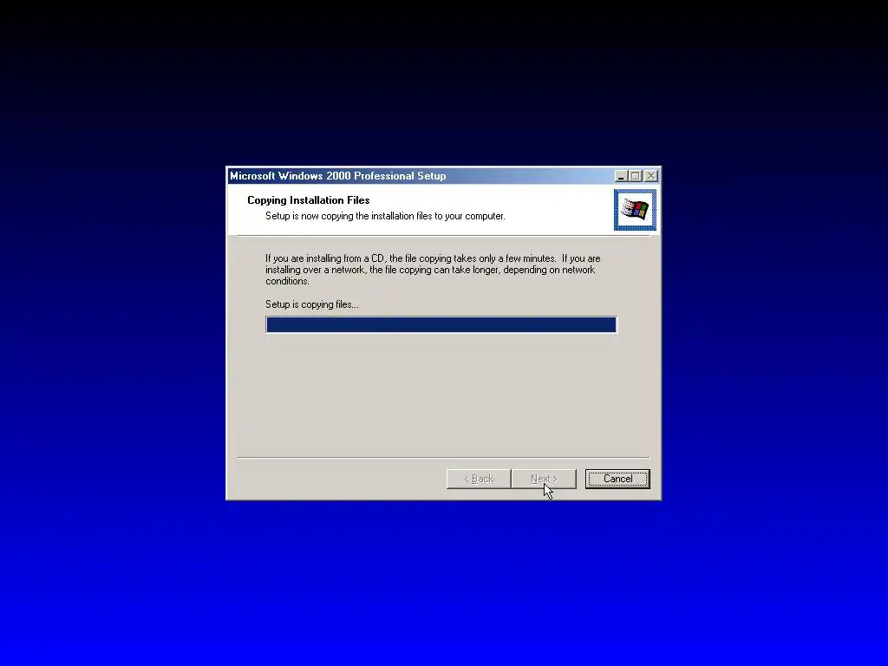
Task: Click the 'Copying Installation Files' heading
Action: coord(309,200)
